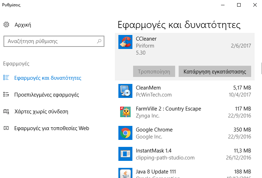The image size is (262, 178).
Task: Select the Java 8 Update 111 entry
Action: click(156, 171)
